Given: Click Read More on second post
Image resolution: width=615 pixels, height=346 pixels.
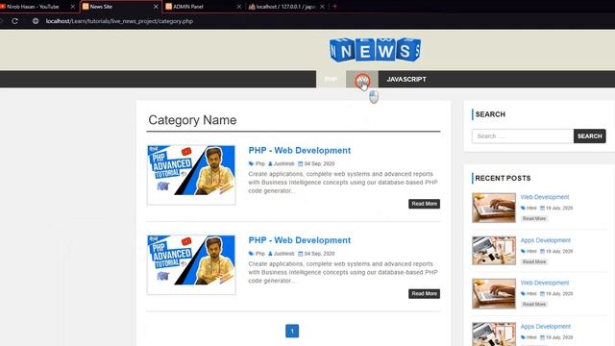Looking at the screenshot, I should (x=424, y=293).
